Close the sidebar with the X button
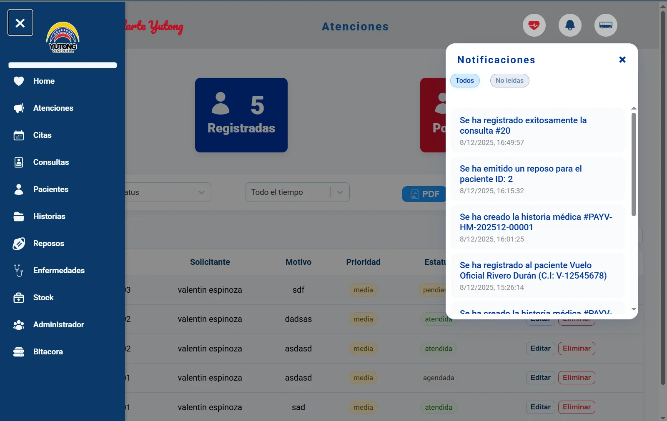Image resolution: width=667 pixels, height=421 pixels. (x=20, y=22)
